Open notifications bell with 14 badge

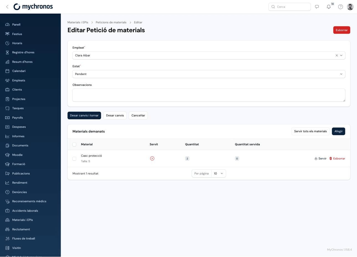click(x=329, y=7)
